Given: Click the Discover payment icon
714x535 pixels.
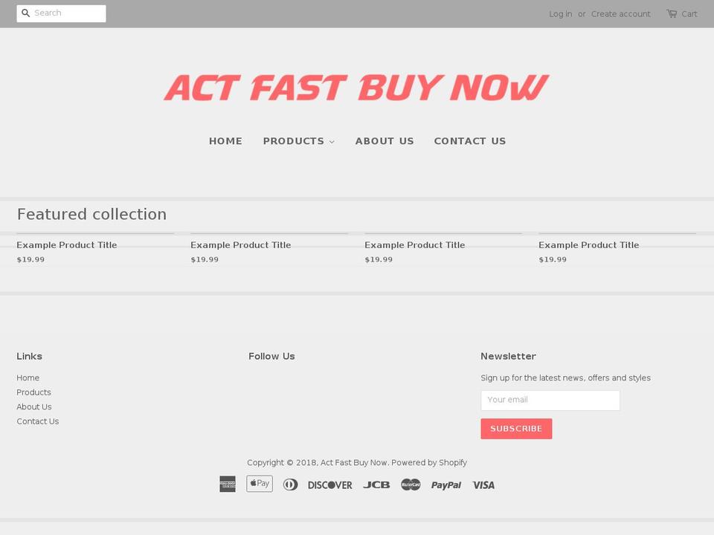Looking at the screenshot, I should [x=330, y=485].
